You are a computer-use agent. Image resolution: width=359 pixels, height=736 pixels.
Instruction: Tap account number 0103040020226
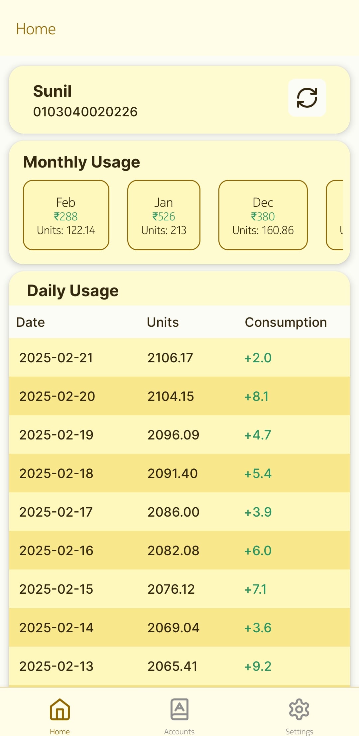(85, 112)
